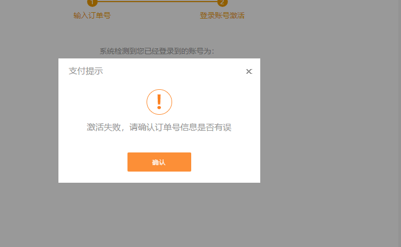Click the 系统检测到您已经登录到的账号为 text

click(x=157, y=51)
